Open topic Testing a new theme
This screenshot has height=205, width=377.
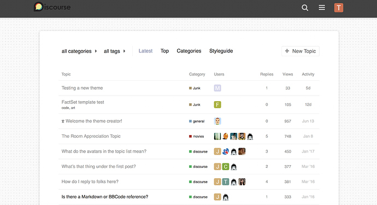[82, 88]
